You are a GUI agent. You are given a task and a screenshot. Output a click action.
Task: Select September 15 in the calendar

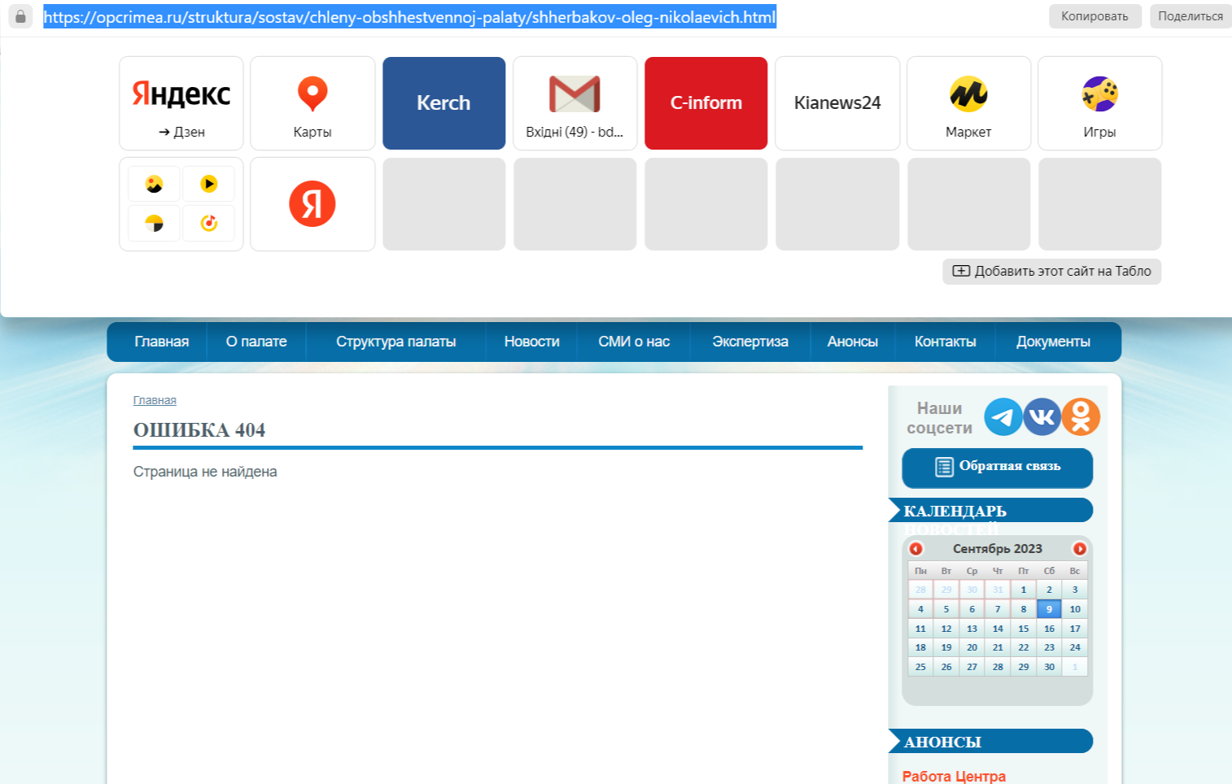[x=1024, y=629]
